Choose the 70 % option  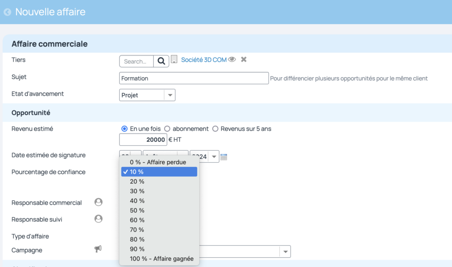pos(159,230)
